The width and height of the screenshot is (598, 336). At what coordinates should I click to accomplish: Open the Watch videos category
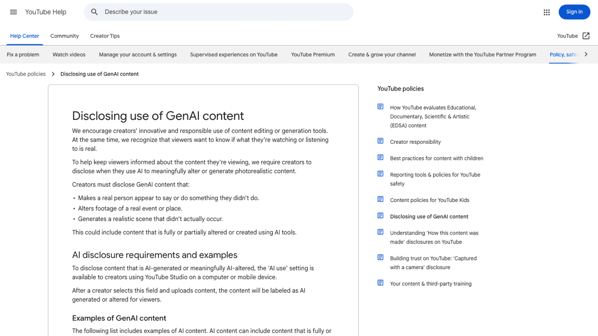coord(69,55)
